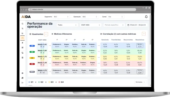Click the Média: 4,70 cell
The height and width of the screenshot is (99, 170).
pos(42,58)
